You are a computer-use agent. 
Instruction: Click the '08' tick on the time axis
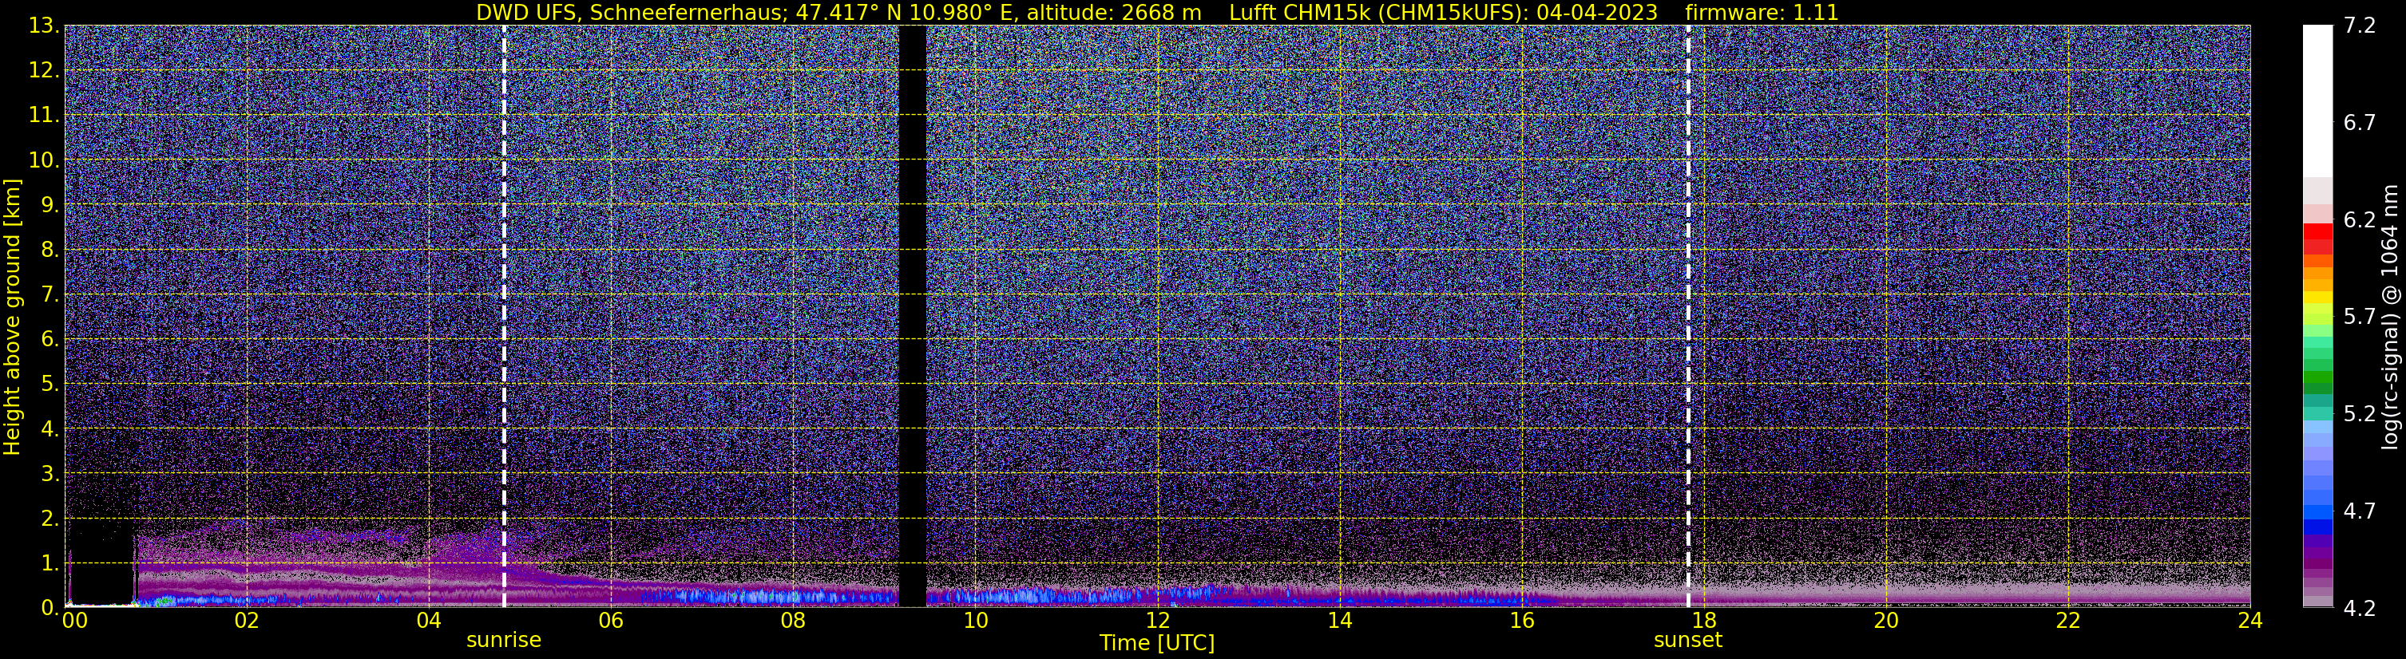click(792, 621)
